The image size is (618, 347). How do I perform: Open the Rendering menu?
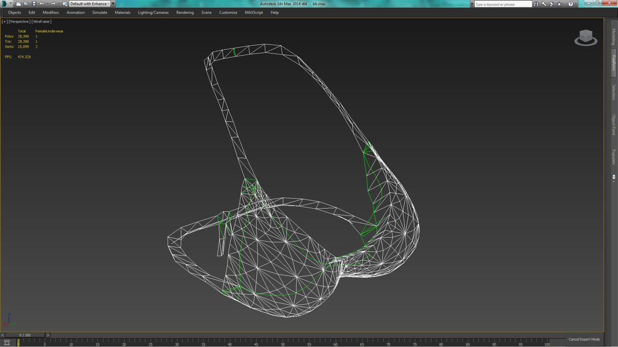[x=185, y=13]
